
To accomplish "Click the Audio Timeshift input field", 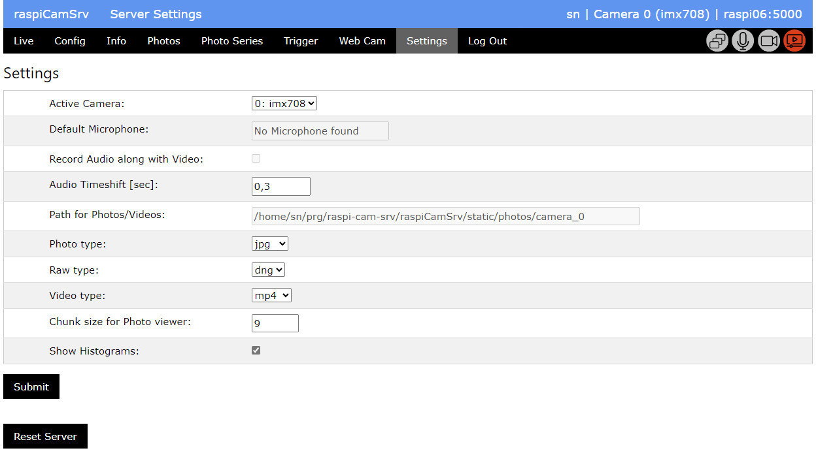I will coord(280,187).
